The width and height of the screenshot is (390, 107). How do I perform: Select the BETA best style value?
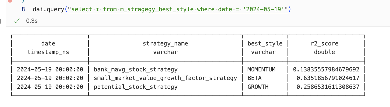pos(254,78)
